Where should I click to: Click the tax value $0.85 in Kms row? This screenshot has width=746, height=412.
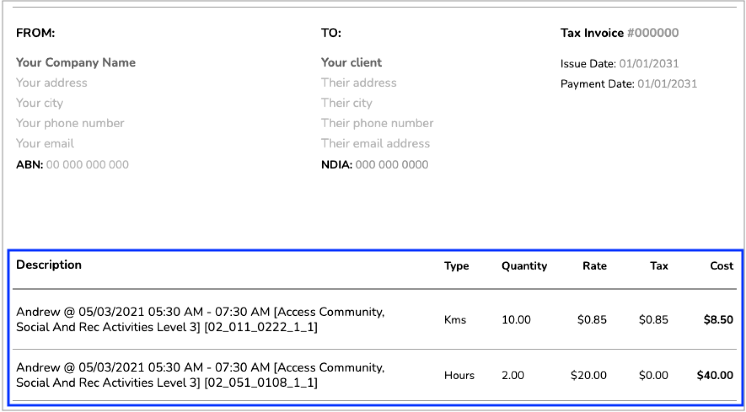(x=653, y=320)
